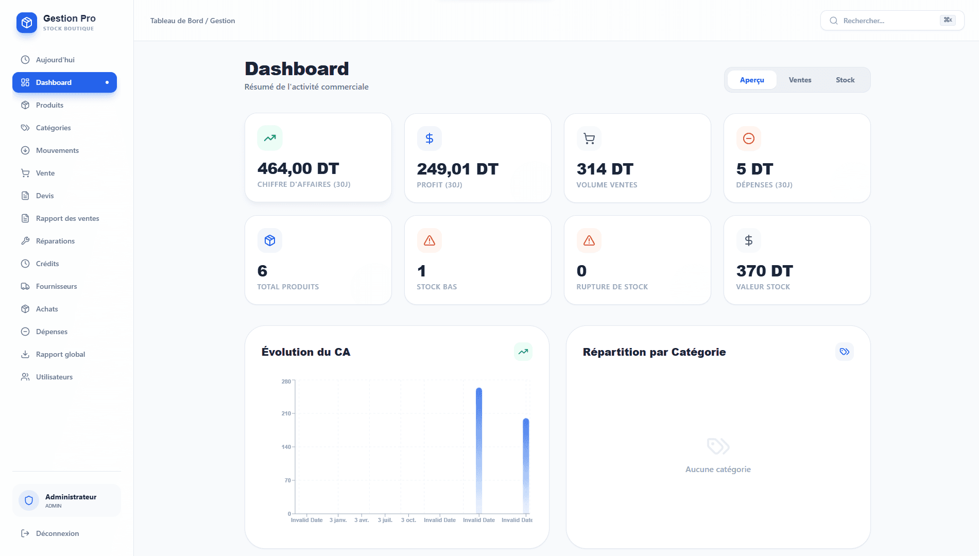This screenshot has height=556, width=979.
Task: Click the magnifier icon in search box
Action: (x=833, y=21)
